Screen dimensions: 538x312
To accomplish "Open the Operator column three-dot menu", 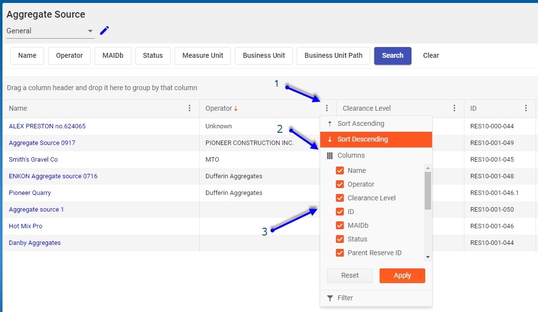I will coord(327,108).
